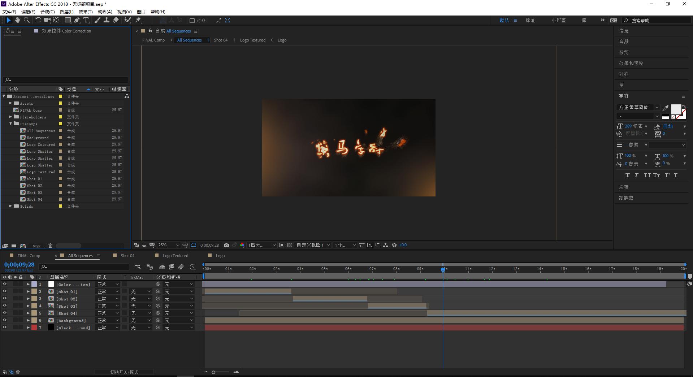Select the Eraser tool
Screen dimensions: 693x377
[116, 20]
